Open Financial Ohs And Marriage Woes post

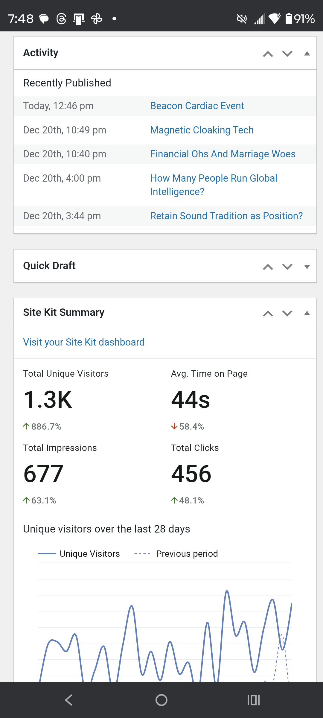pyautogui.click(x=223, y=154)
